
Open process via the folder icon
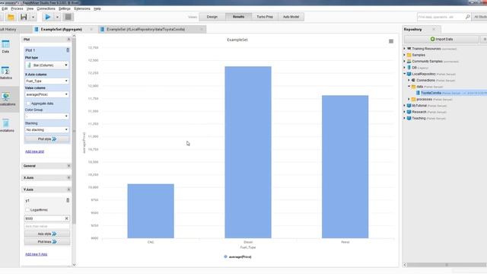[11, 17]
